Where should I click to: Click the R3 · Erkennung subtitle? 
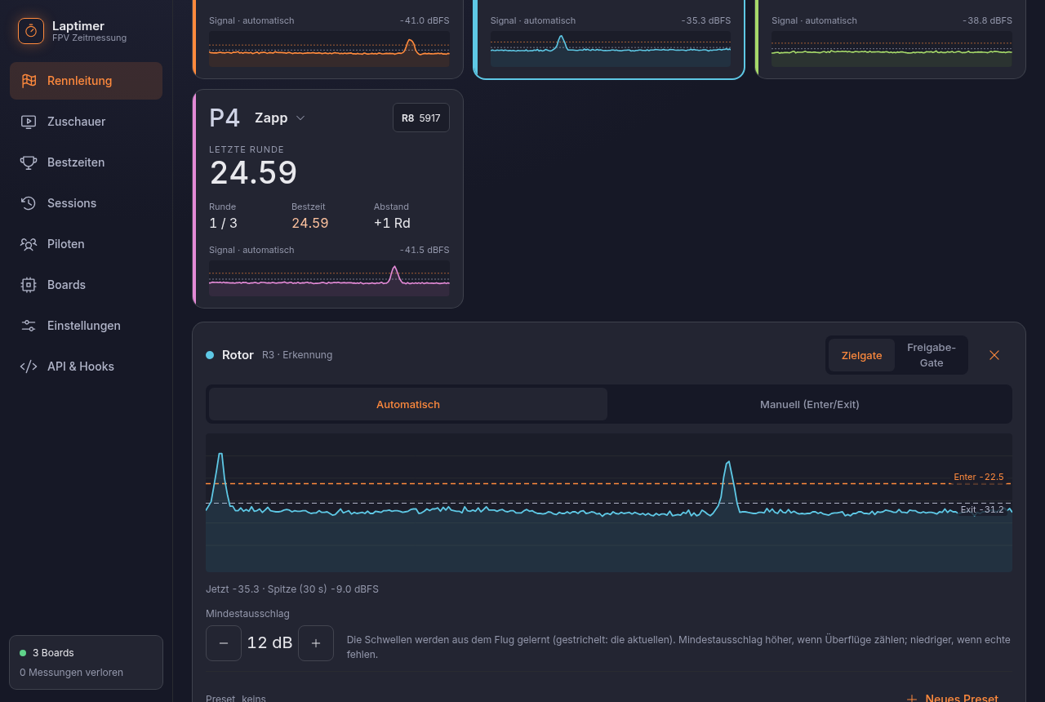297,355
